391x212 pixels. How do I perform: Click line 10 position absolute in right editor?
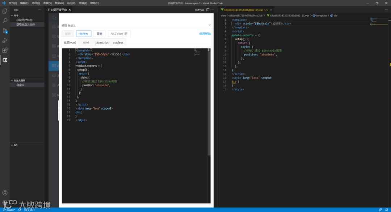(260, 54)
